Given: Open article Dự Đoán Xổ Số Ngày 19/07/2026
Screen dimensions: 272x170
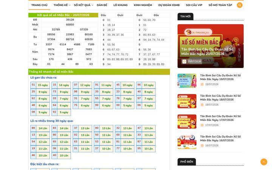Looking at the screenshot, I should (220, 77).
